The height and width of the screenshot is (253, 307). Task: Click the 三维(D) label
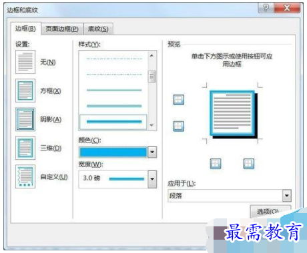coord(51,148)
